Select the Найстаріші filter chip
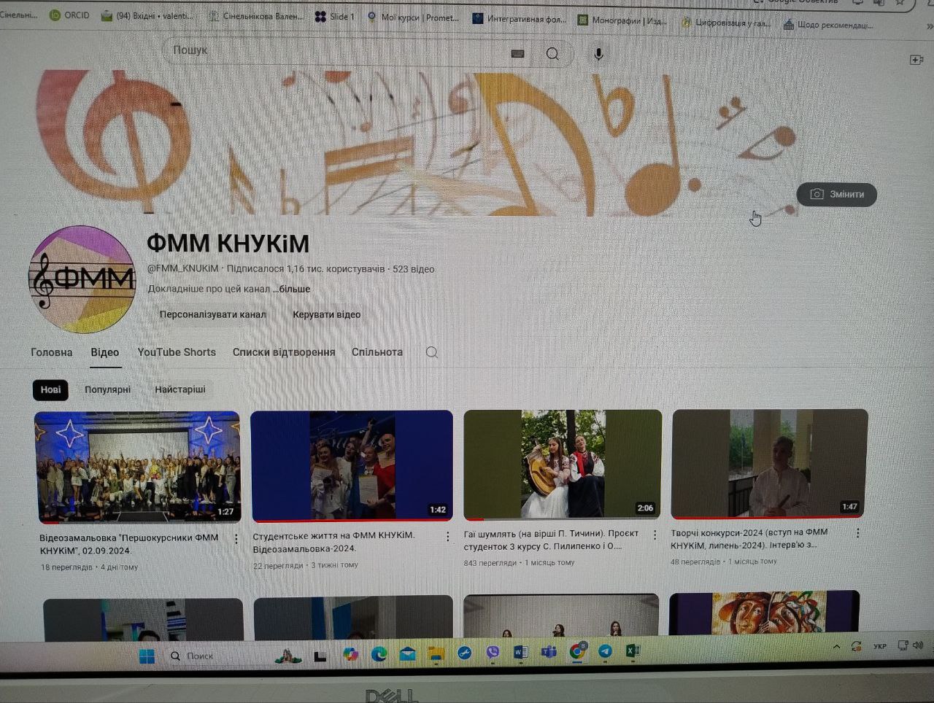 click(x=180, y=389)
